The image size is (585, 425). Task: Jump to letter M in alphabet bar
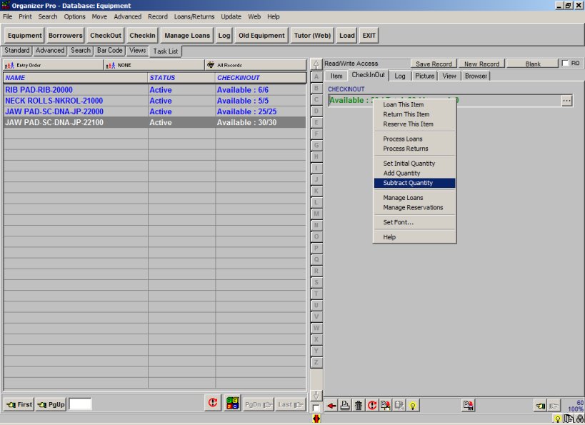tap(316, 214)
